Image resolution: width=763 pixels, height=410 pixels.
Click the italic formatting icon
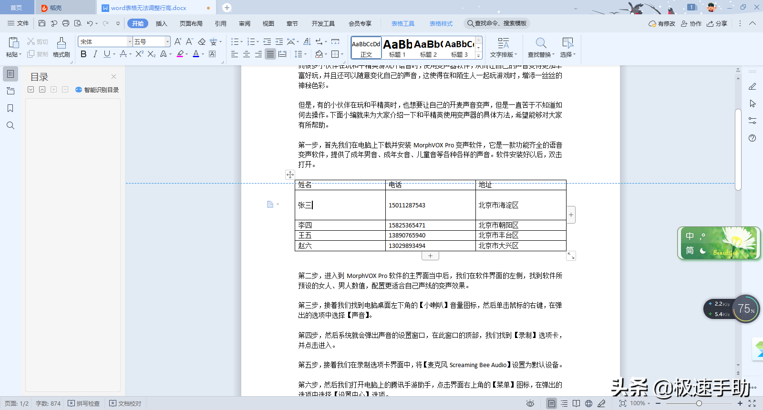coord(95,54)
